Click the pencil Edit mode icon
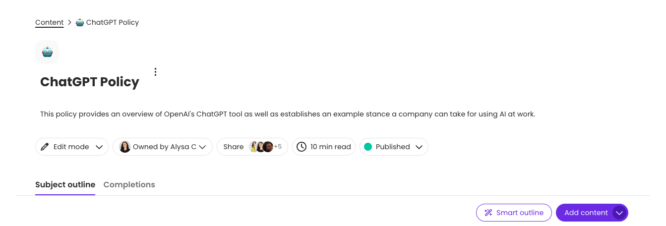This screenshot has width=666, height=226. tap(45, 147)
